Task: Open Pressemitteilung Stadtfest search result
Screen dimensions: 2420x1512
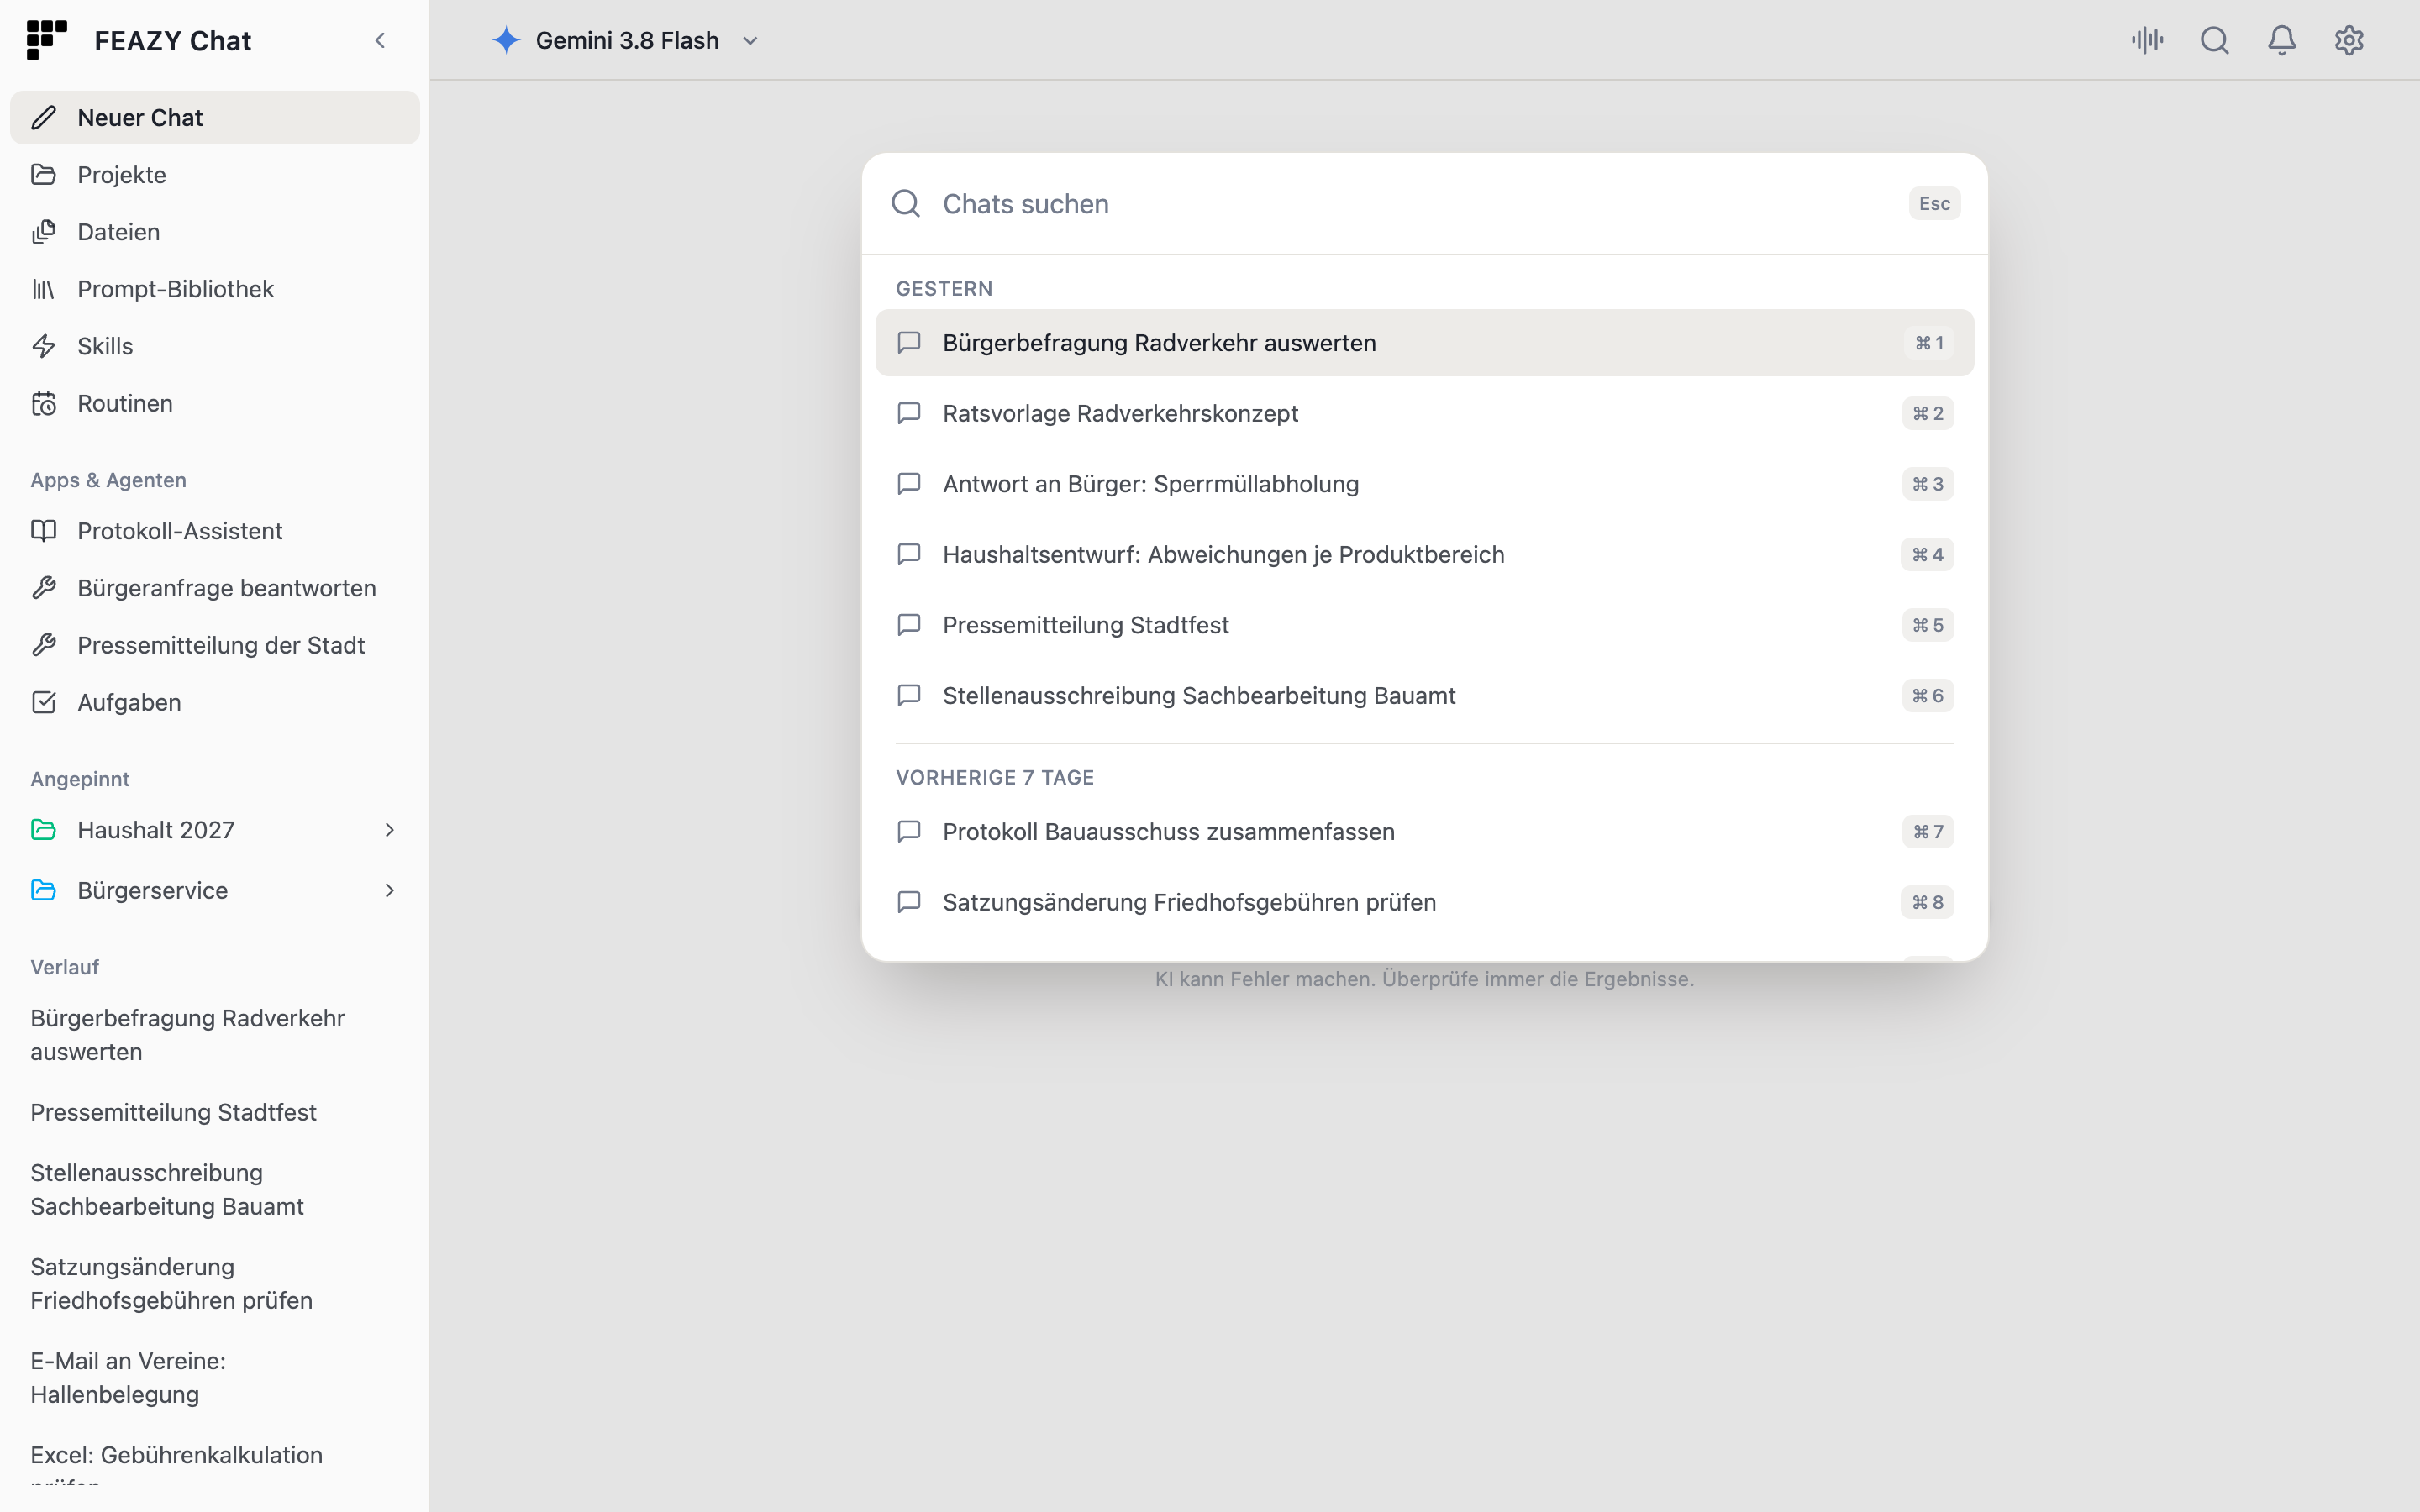Action: [1424, 625]
